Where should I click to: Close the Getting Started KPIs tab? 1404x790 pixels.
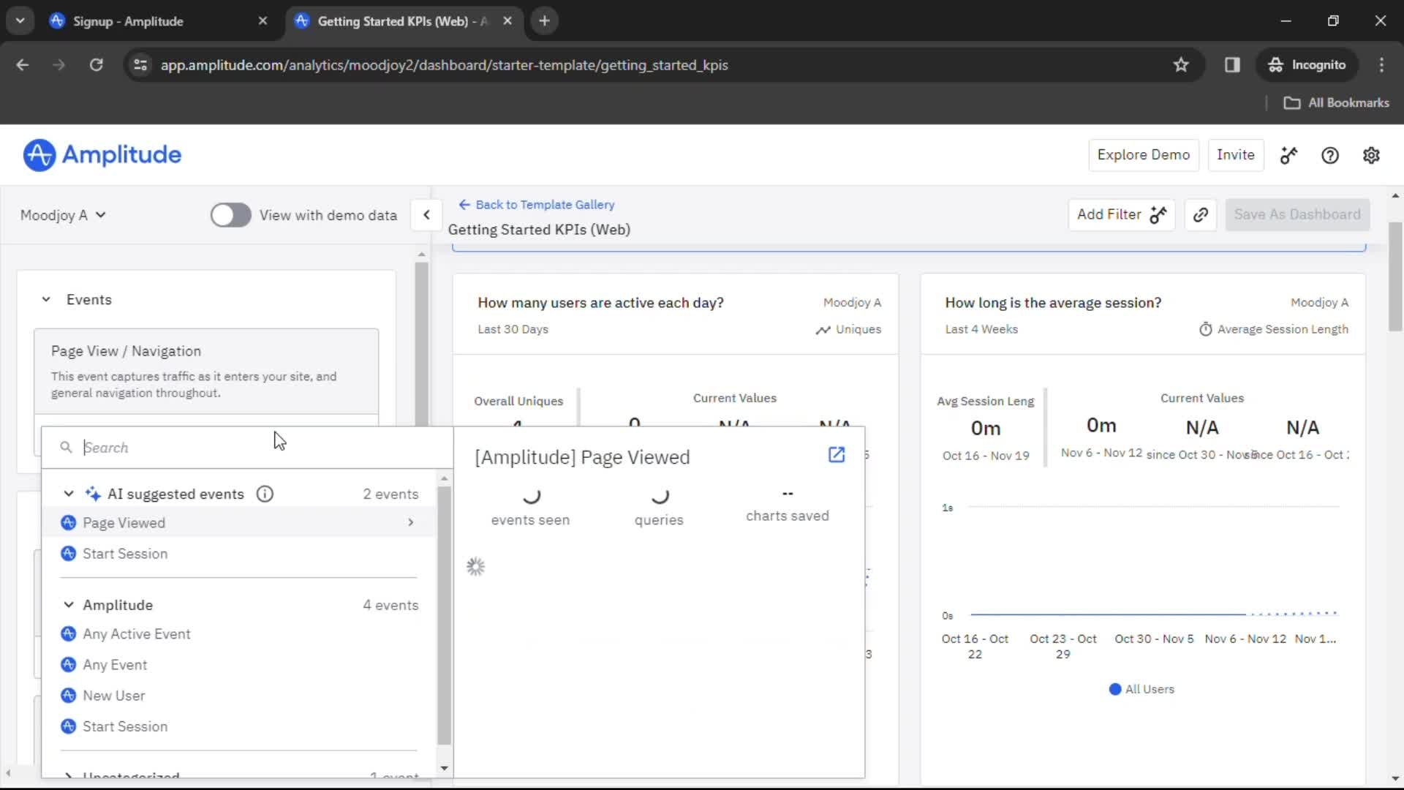[x=507, y=21]
